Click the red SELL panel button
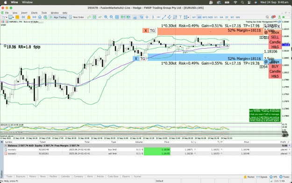 275,37
